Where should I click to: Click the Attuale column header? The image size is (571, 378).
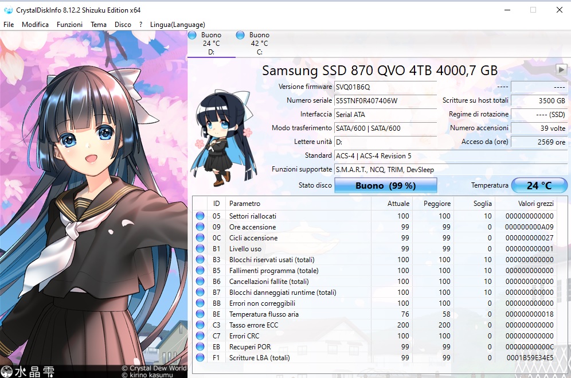(x=392, y=204)
